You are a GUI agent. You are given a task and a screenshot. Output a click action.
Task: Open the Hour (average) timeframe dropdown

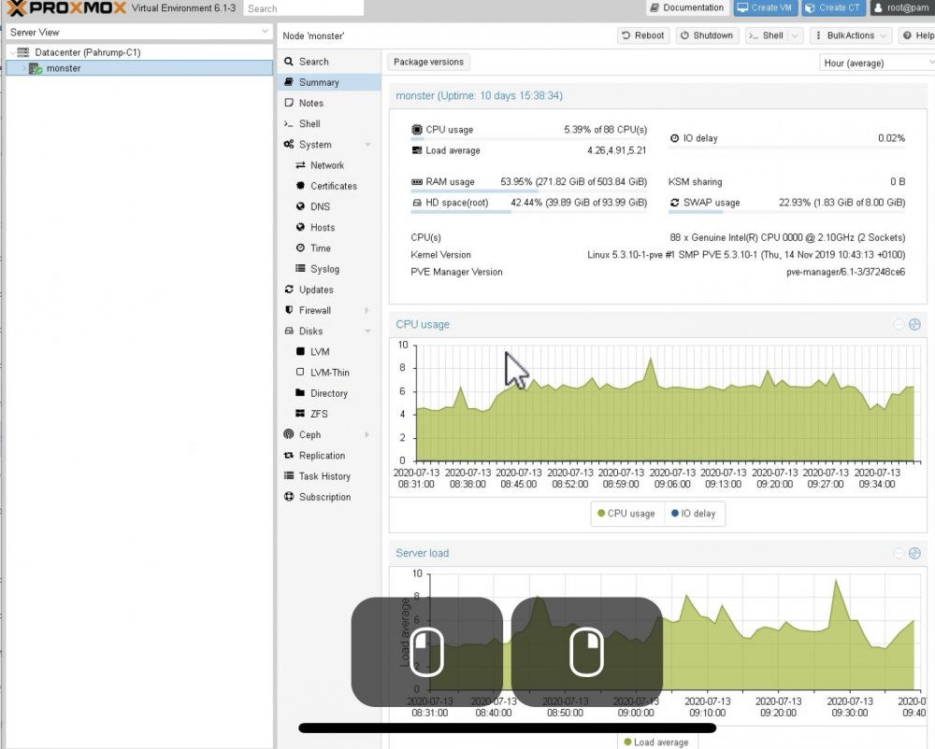[876, 63]
